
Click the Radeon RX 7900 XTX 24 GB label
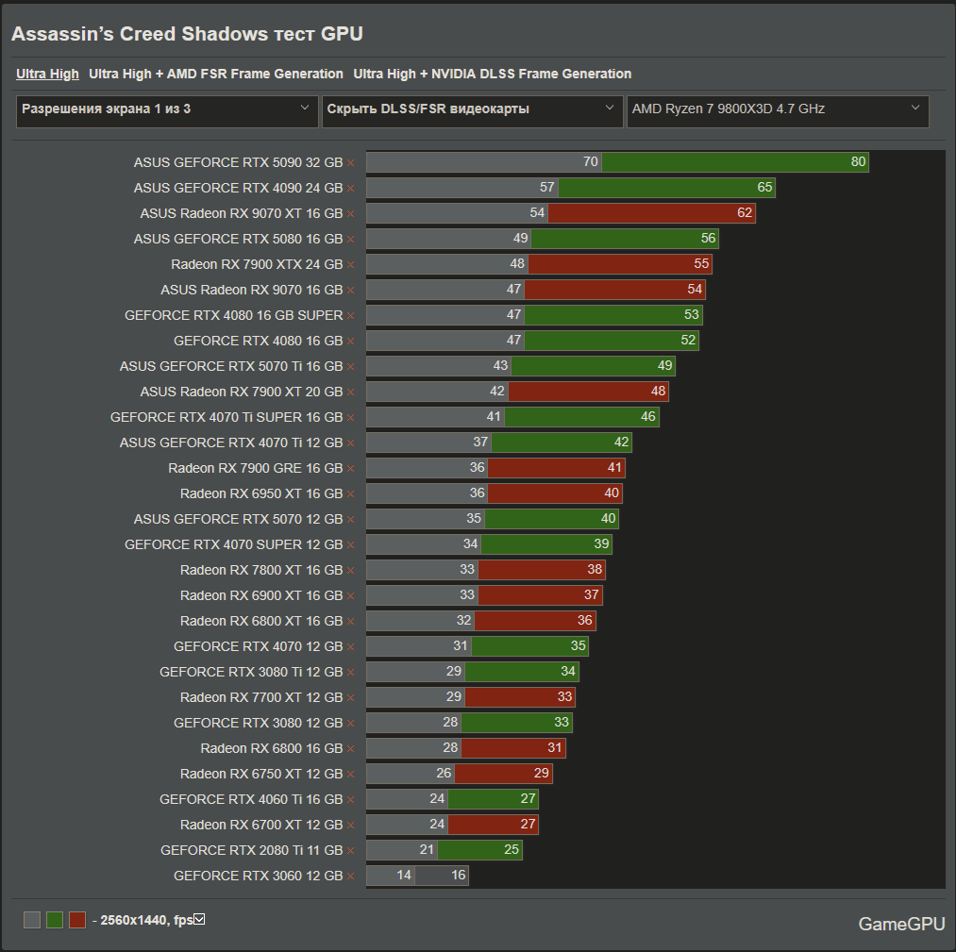(257, 264)
